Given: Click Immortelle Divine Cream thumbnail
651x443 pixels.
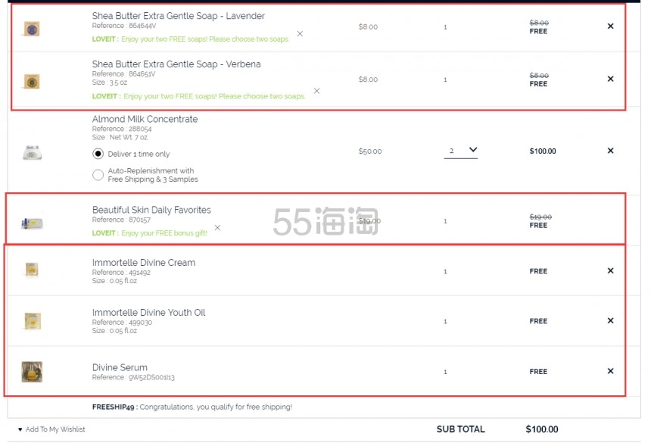Looking at the screenshot, I should tap(32, 270).
